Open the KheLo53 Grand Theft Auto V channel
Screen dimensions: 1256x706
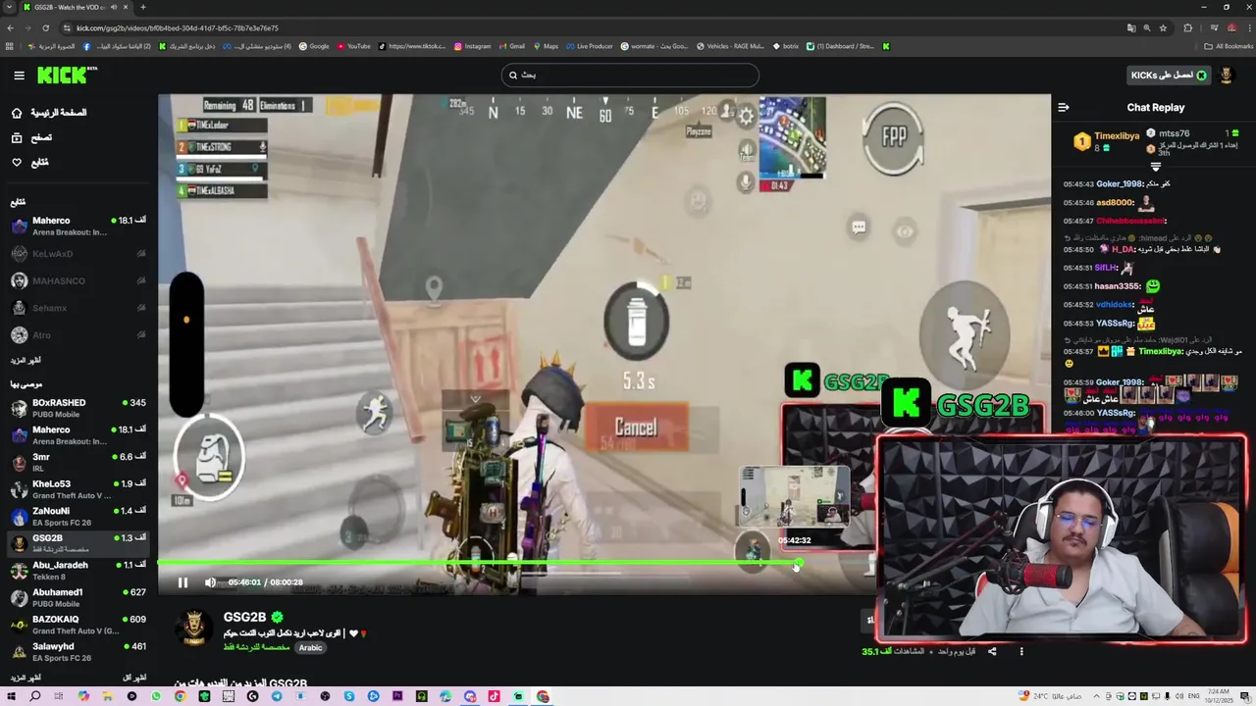coord(78,489)
